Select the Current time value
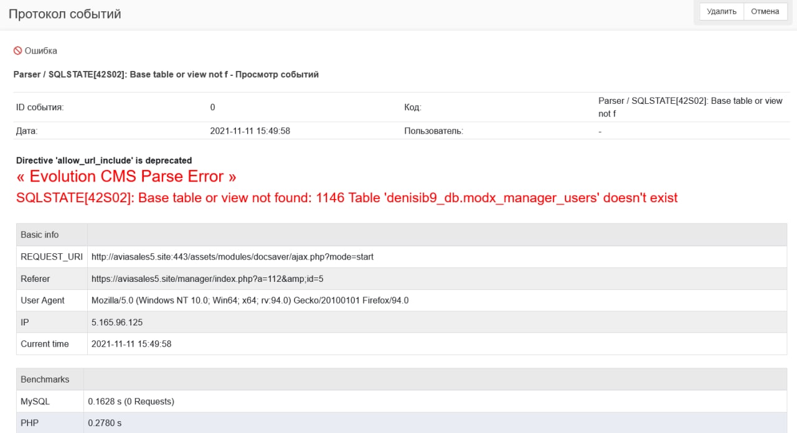The height and width of the screenshot is (433, 797). click(x=131, y=343)
